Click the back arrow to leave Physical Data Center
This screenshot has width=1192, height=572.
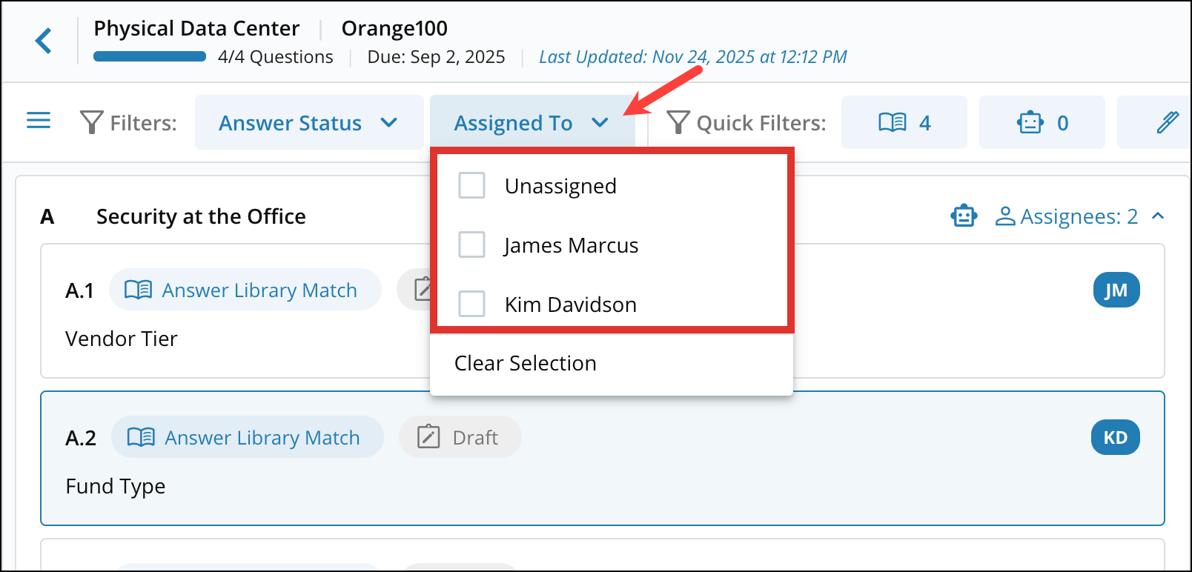click(43, 41)
